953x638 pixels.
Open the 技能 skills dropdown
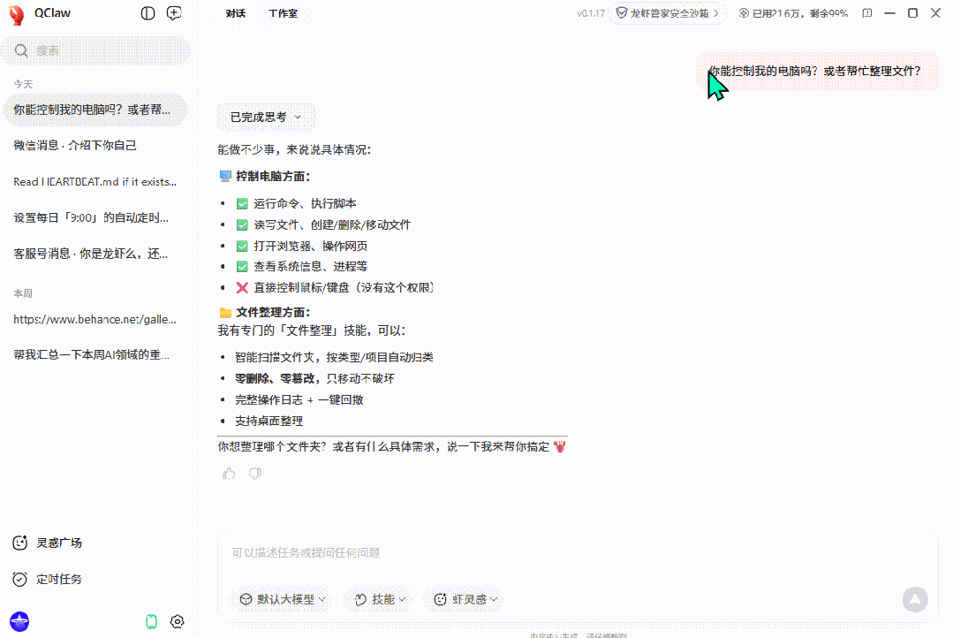378,599
